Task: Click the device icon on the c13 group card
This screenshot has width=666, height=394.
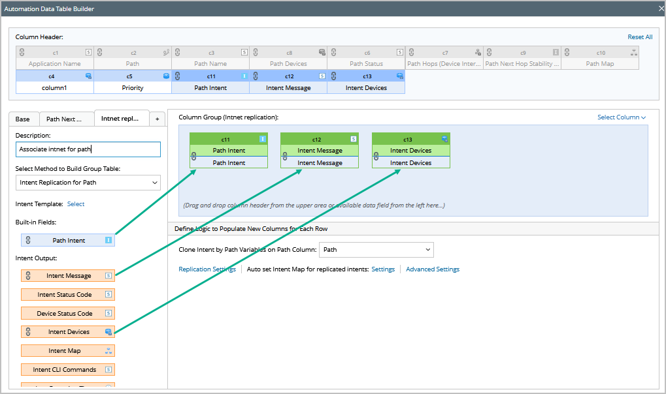Action: pyautogui.click(x=444, y=139)
